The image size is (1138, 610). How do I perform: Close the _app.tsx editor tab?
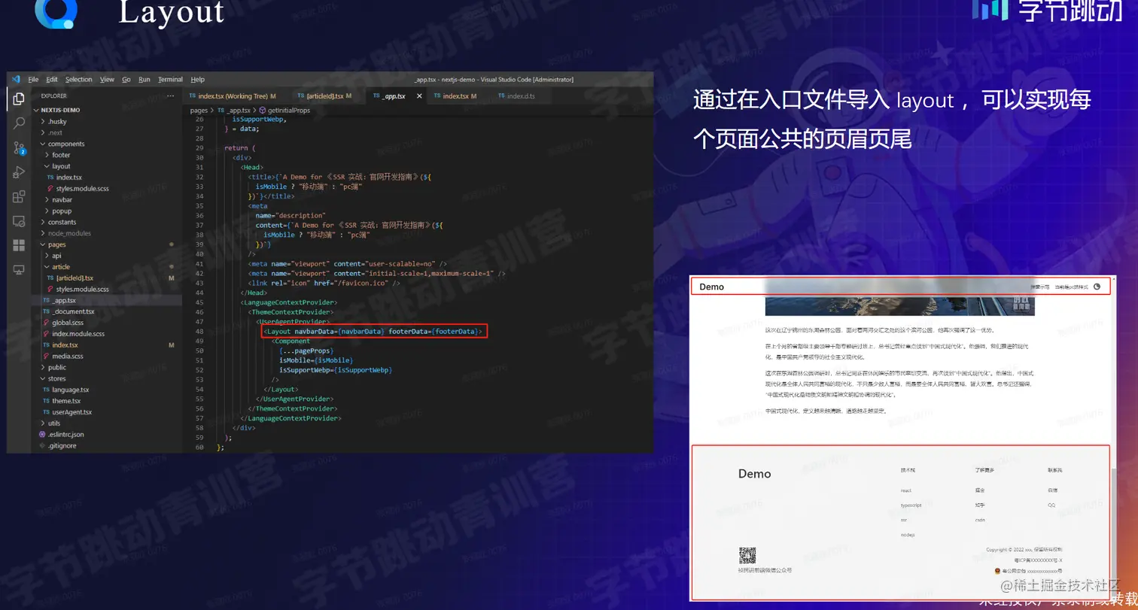click(419, 96)
